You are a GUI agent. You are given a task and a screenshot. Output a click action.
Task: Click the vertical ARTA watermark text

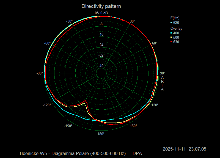point(162,84)
